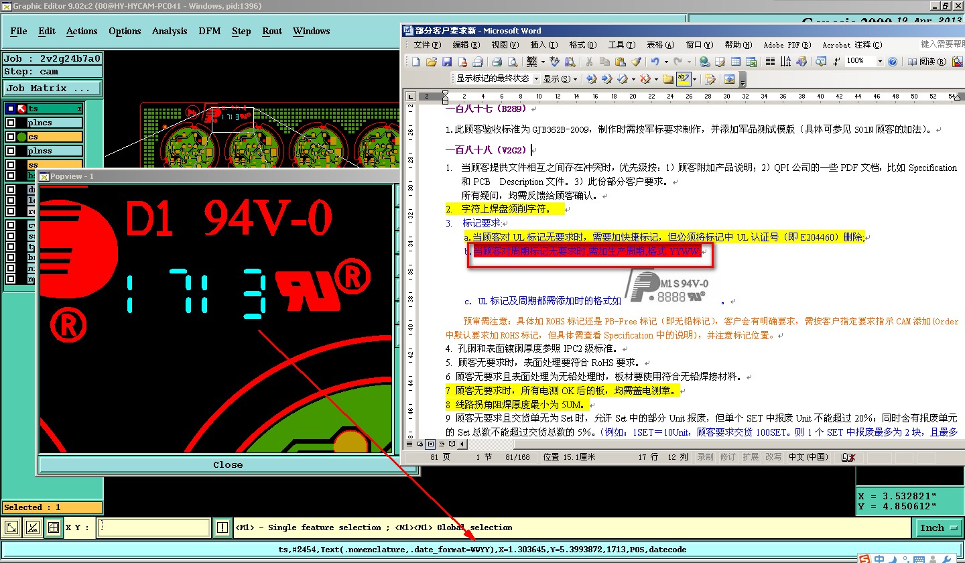Toggle the ts layer display checkbox

[11, 109]
